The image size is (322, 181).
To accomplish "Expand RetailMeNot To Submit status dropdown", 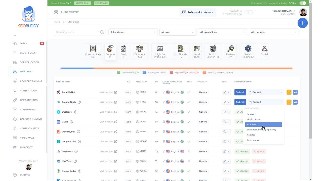I will [x=266, y=92].
